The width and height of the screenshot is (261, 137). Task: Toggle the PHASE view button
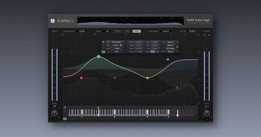pos(118,31)
